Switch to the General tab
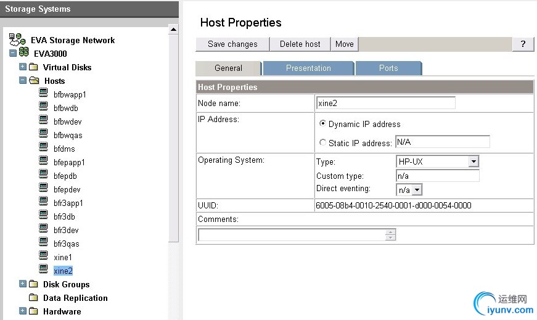The image size is (537, 320). [228, 68]
